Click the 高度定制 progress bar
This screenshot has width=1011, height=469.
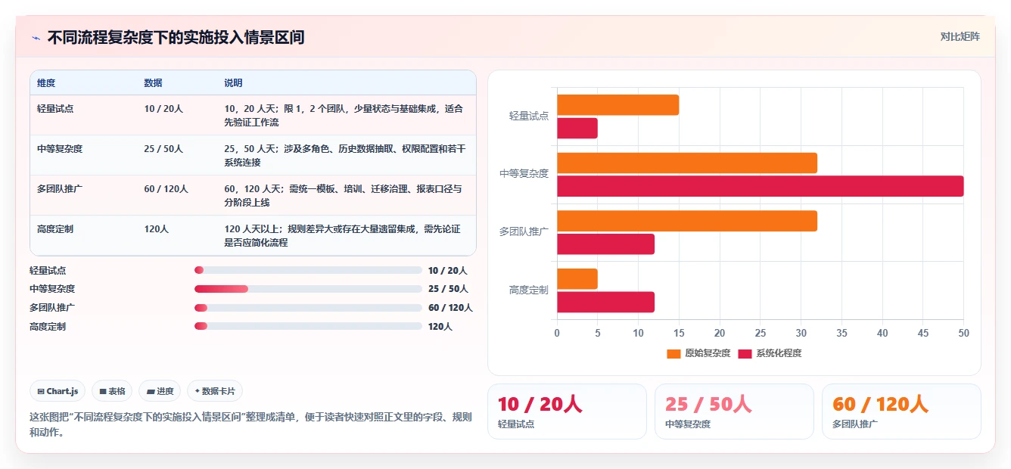[308, 326]
